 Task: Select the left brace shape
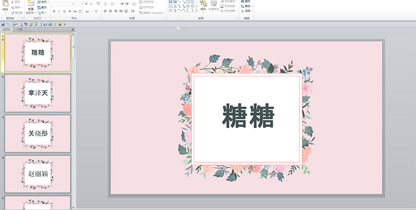[x=188, y=11]
